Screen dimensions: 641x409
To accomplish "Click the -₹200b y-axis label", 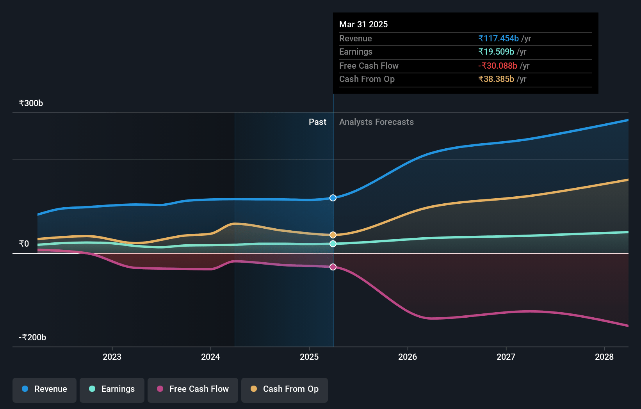I will click(x=32, y=337).
